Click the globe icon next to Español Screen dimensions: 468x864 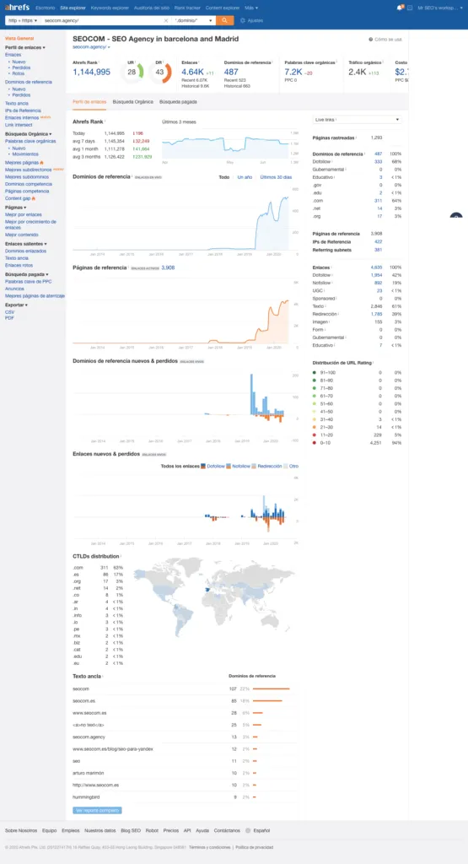click(248, 830)
